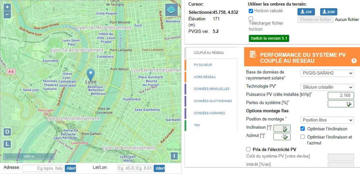Enable Télécharger fichier horizon checkbox
This screenshot has height=174, width=360.
(x=251, y=18)
